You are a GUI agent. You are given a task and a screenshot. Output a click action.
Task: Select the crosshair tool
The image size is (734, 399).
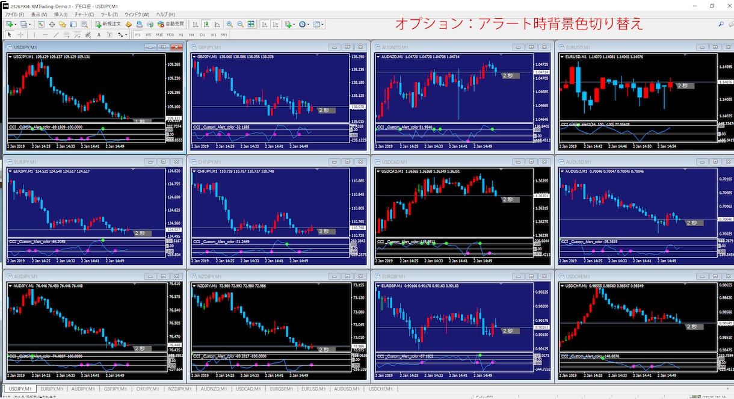pos(20,34)
